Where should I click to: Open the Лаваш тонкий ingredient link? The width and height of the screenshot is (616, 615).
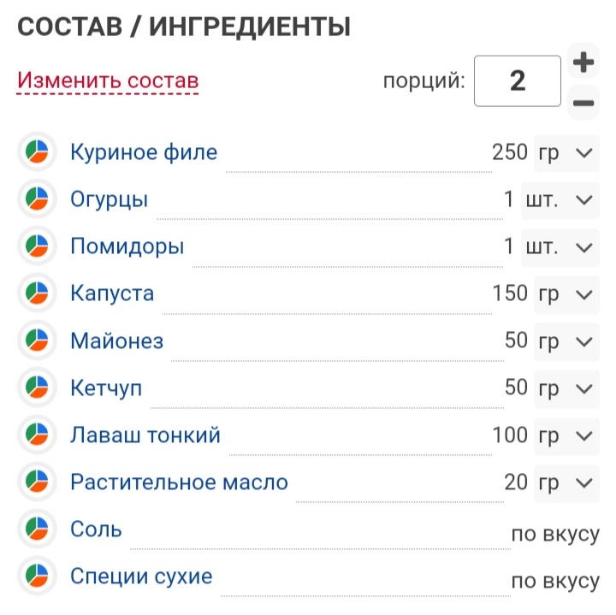(x=145, y=435)
